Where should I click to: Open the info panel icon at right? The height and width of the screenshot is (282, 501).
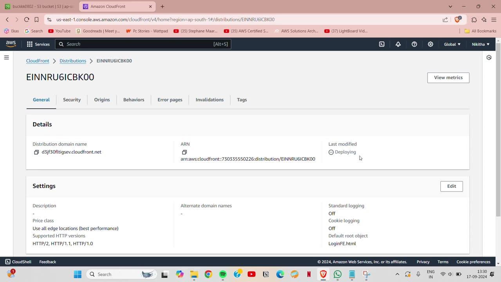click(x=489, y=58)
